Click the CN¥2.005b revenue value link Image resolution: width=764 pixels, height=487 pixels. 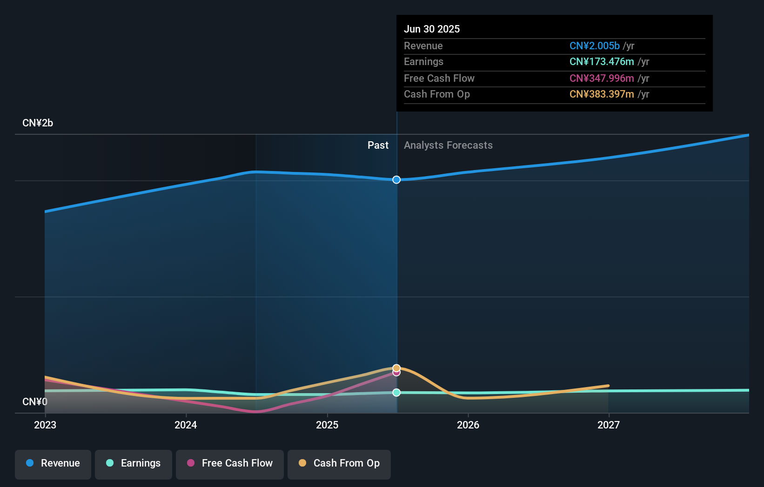click(595, 46)
